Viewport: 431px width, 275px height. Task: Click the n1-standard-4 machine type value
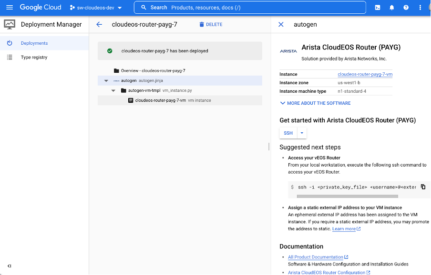[352, 91]
